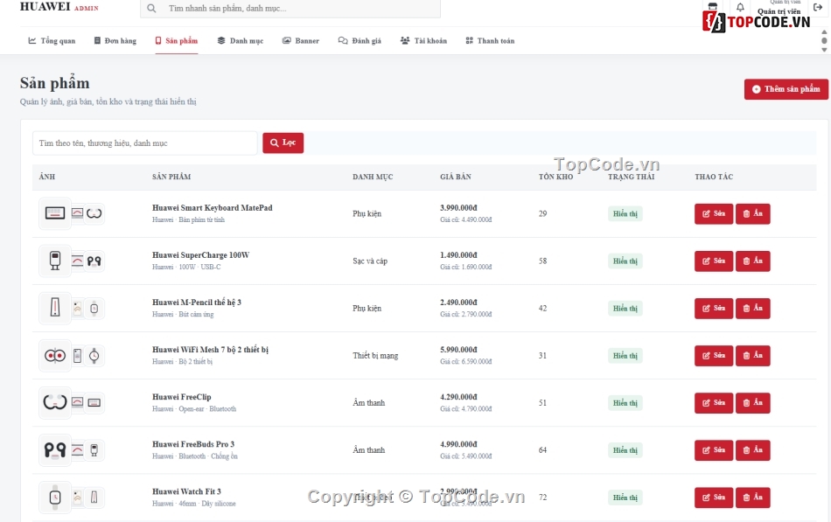Image resolution: width=831 pixels, height=522 pixels.
Task: Edit Huawei WiFi Mesh 7 product
Action: (x=713, y=355)
